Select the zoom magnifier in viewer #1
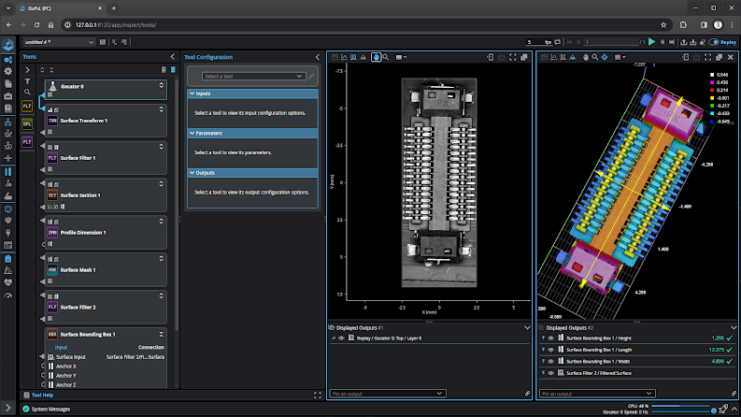The height and width of the screenshot is (417, 741). click(x=386, y=57)
